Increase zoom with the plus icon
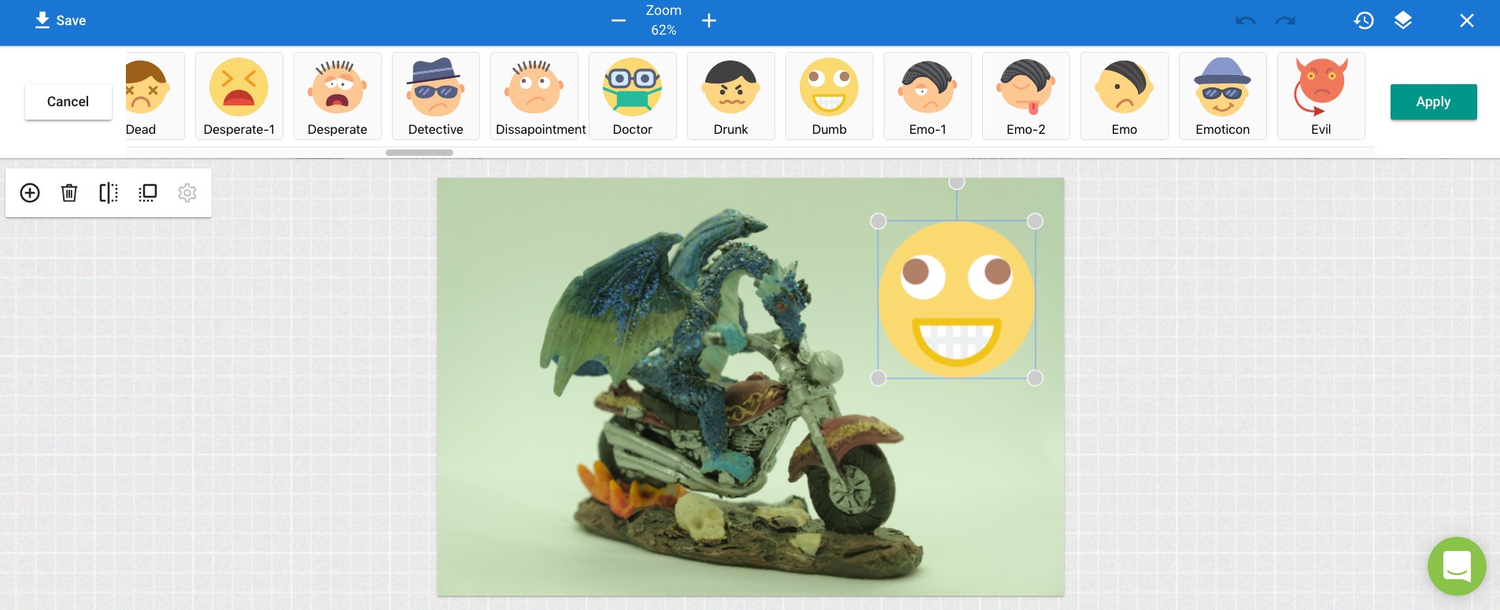This screenshot has height=610, width=1500. tap(709, 20)
